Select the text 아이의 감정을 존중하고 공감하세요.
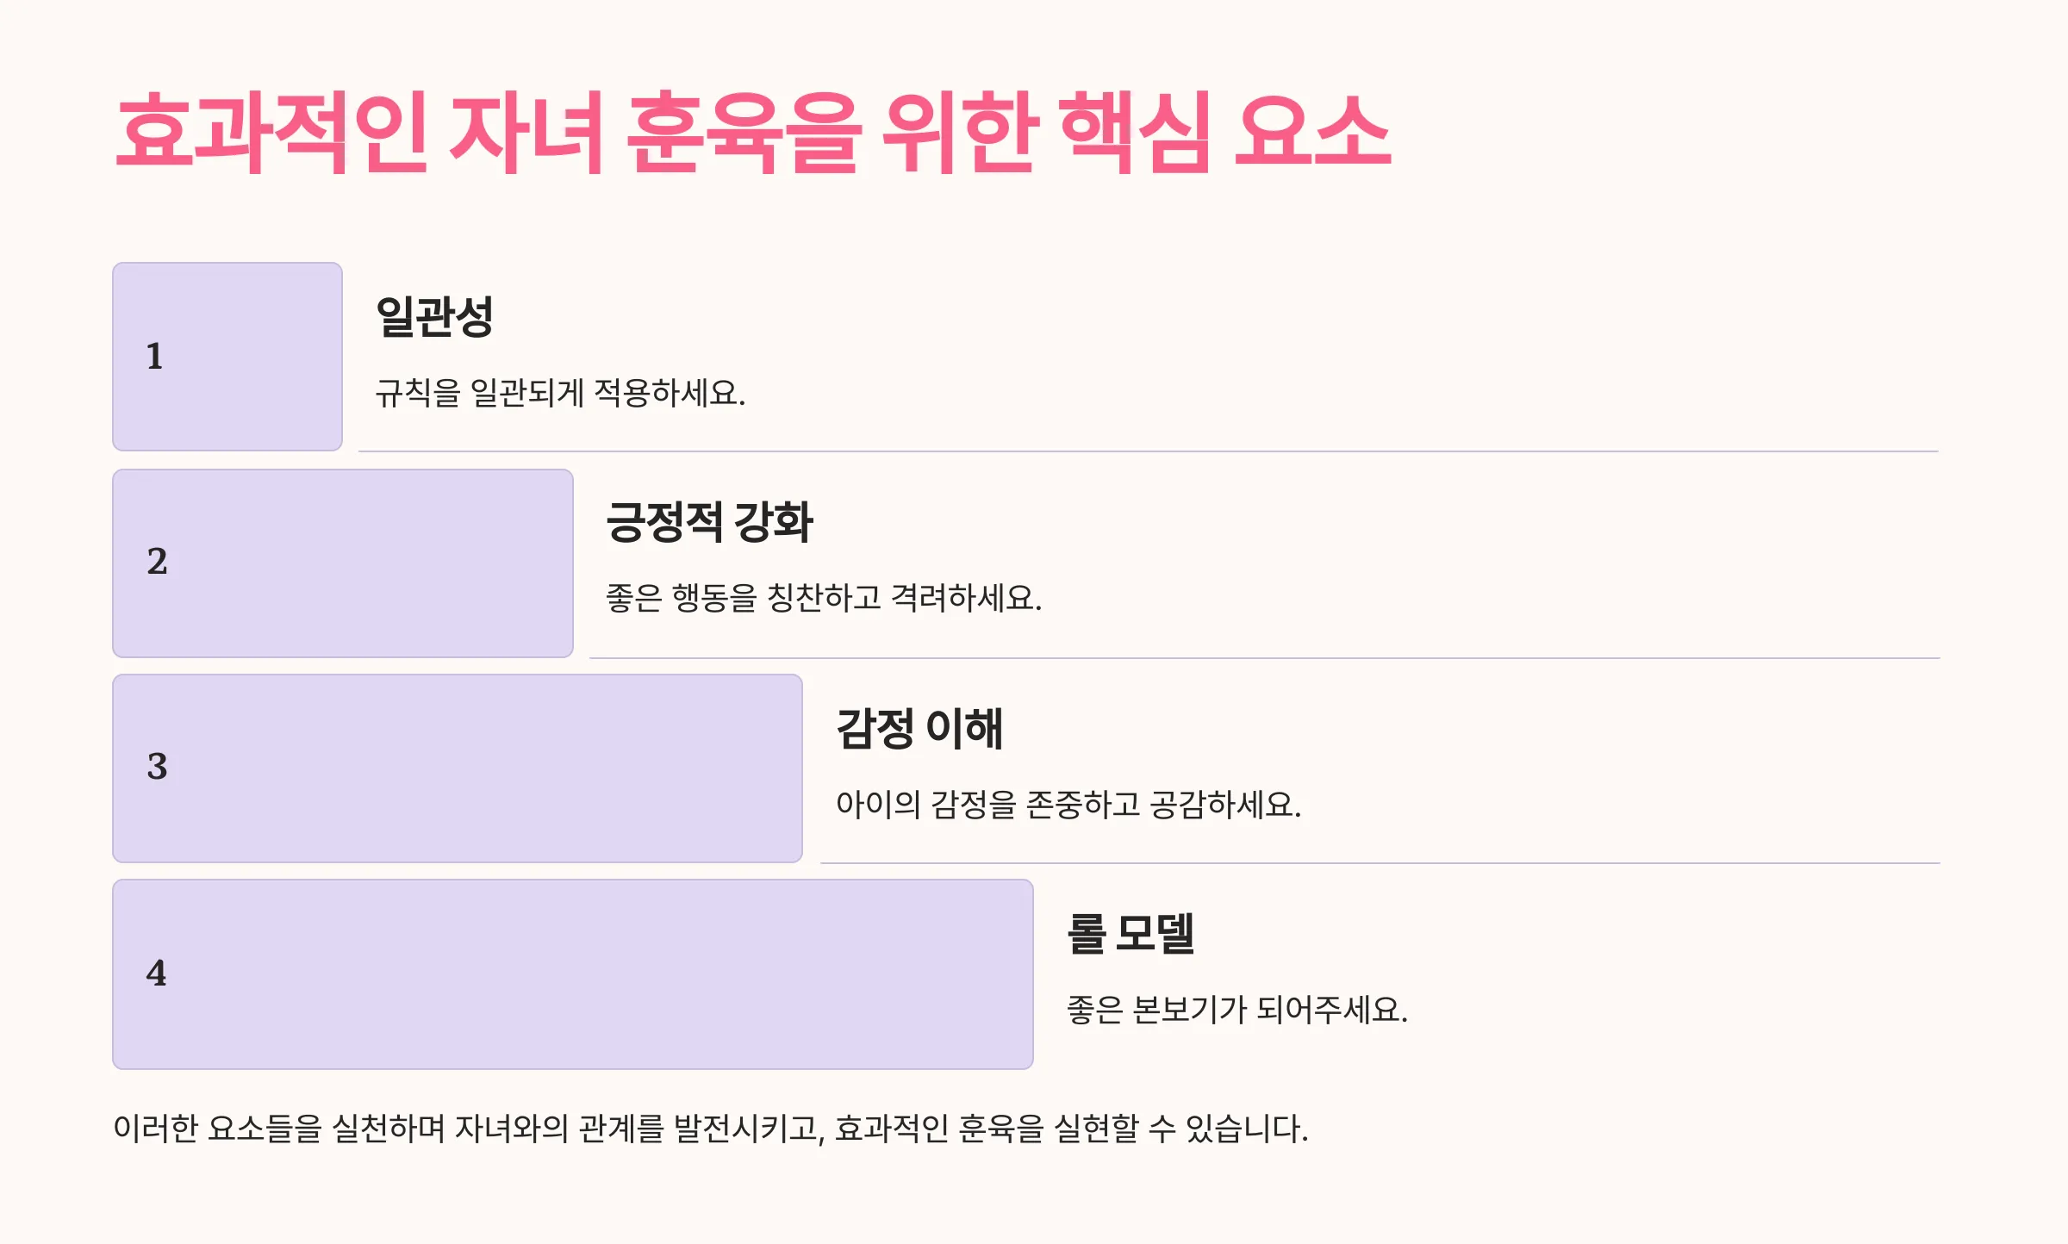2068x1244 pixels. tap(1068, 805)
